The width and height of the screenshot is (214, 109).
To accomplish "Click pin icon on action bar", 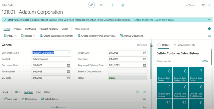I will [209, 36].
